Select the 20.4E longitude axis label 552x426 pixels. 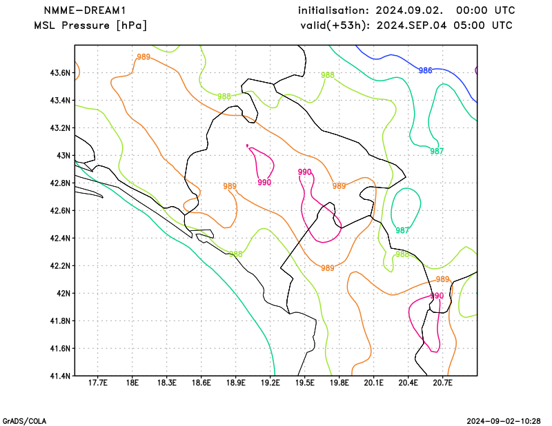click(408, 383)
